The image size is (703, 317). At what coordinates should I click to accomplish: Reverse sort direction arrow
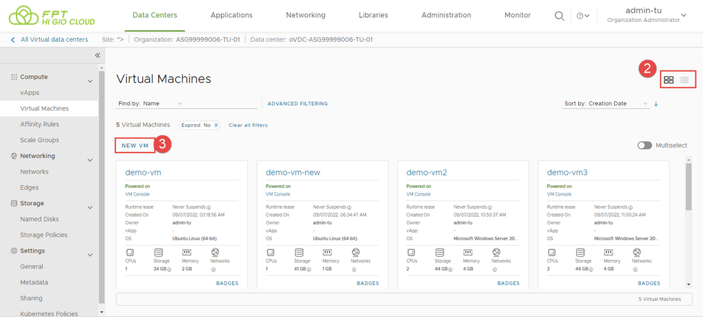656,104
